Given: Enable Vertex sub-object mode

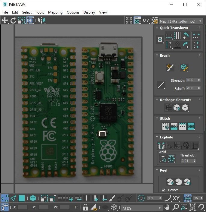Looking at the screenshot, I should (x=5, y=198).
